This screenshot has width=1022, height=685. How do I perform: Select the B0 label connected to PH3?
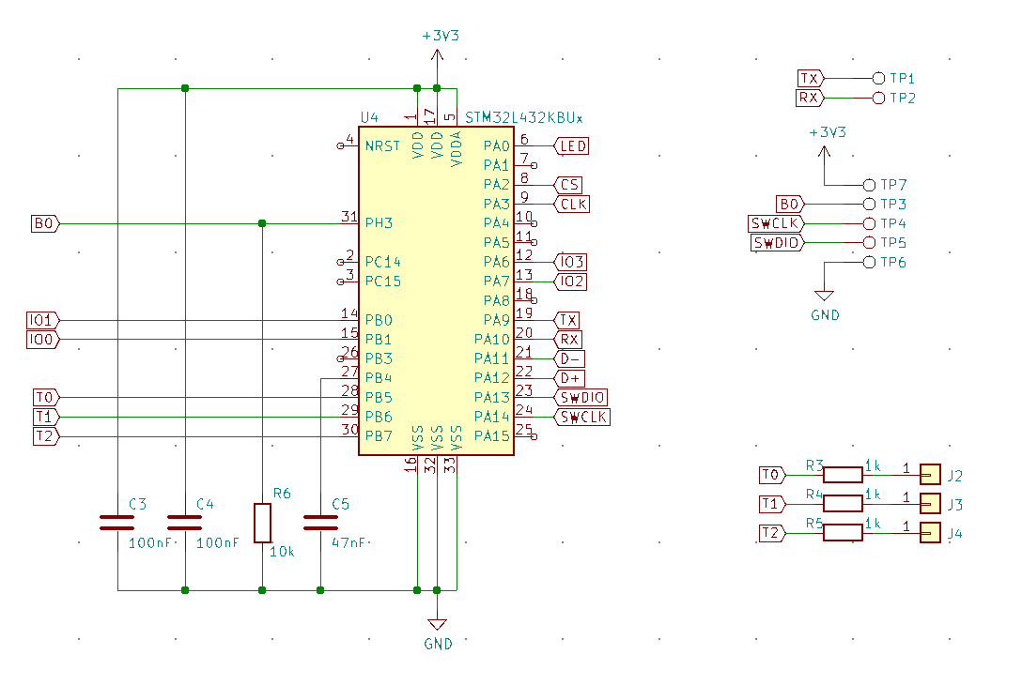[45, 223]
